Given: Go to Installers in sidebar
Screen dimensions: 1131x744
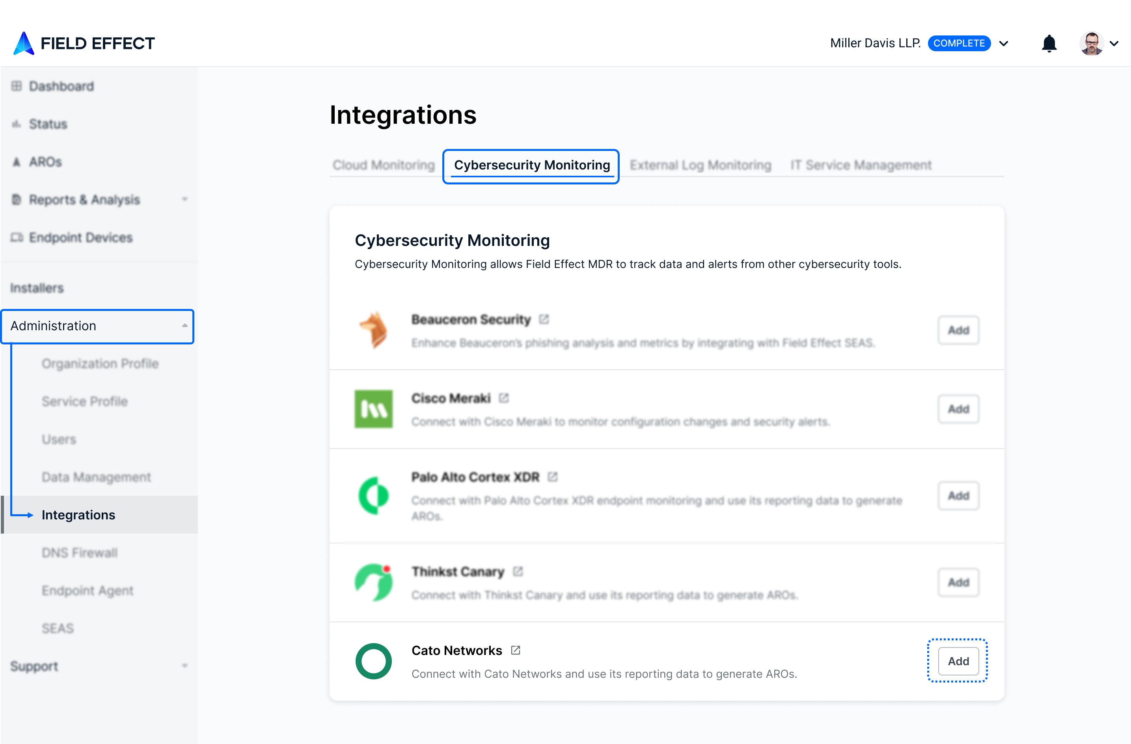Looking at the screenshot, I should [x=37, y=288].
